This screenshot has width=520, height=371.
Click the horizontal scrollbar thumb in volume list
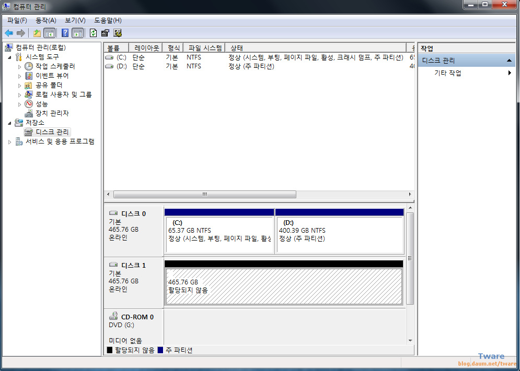205,195
